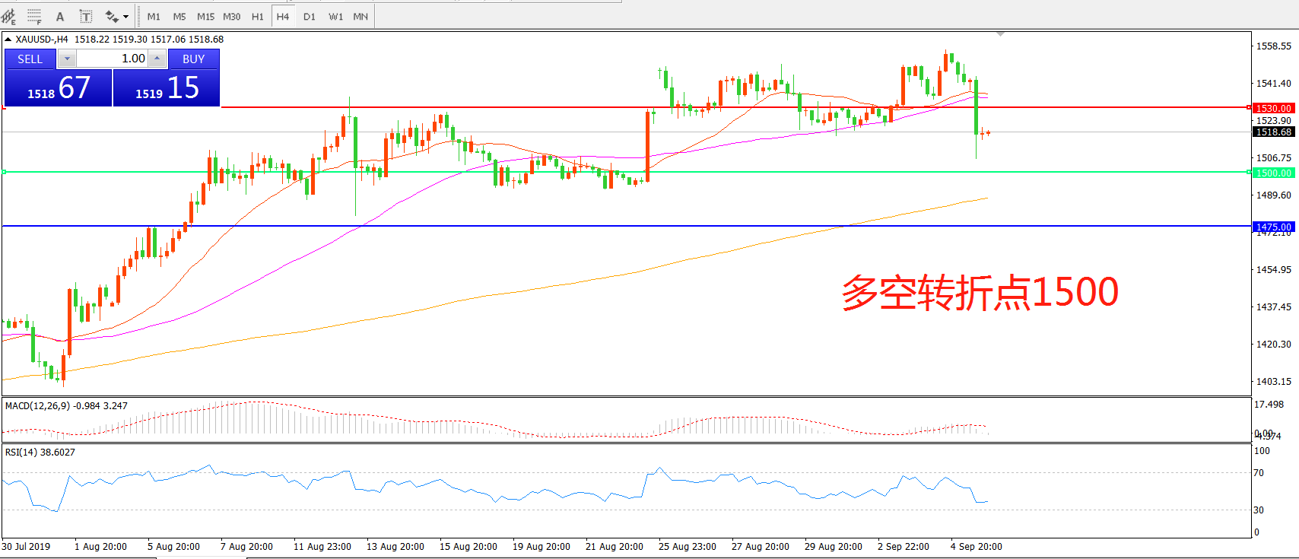
Task: Click the chart shift triangle marker
Action: [x=1000, y=34]
